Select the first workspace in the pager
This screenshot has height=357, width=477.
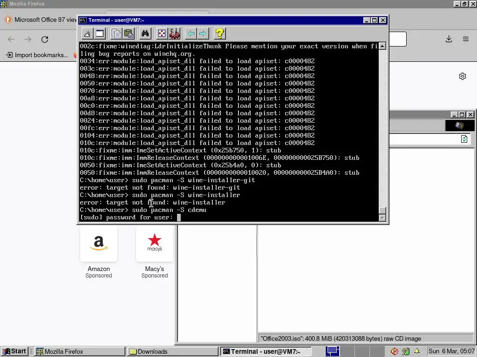[x=332, y=351]
